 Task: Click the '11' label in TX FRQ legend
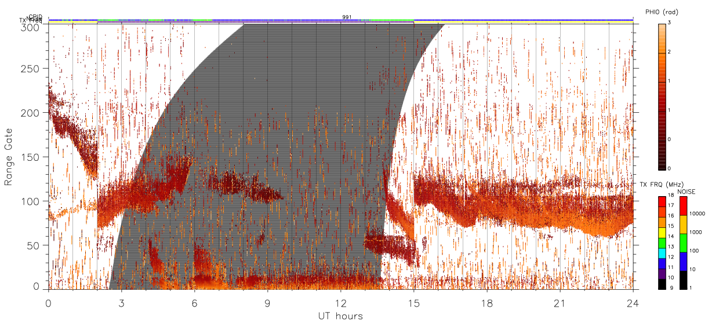click(x=671, y=267)
